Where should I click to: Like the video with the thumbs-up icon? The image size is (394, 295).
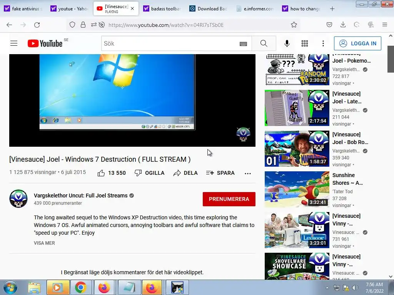coord(101,173)
